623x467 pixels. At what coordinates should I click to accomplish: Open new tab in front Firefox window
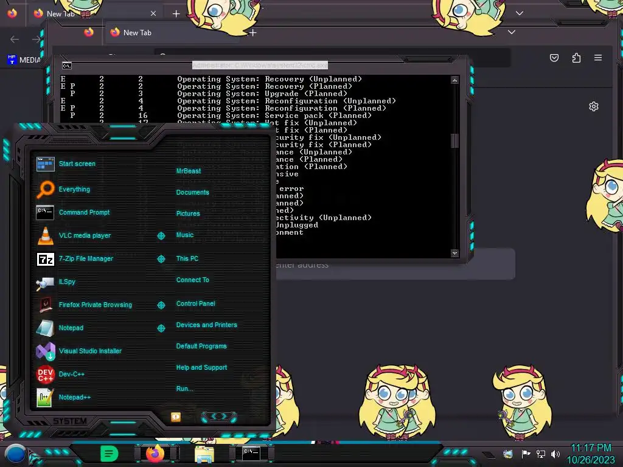(x=252, y=33)
